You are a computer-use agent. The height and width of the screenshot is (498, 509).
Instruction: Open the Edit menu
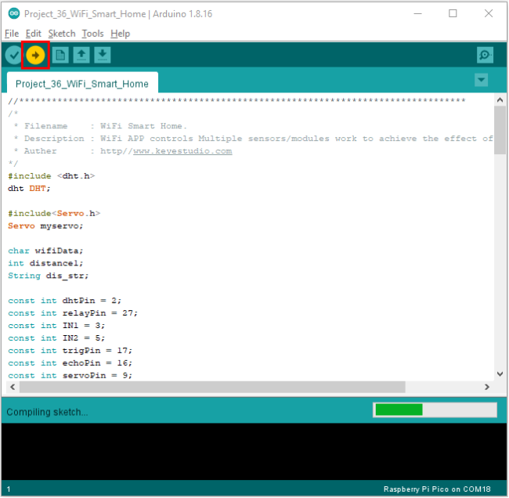[34, 34]
